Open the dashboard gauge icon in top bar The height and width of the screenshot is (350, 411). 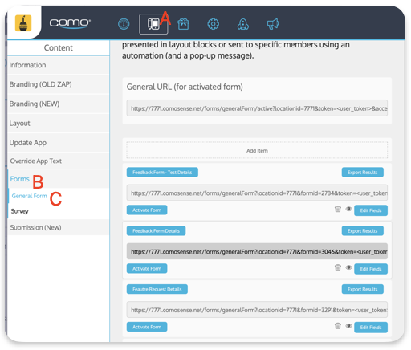[124, 24]
